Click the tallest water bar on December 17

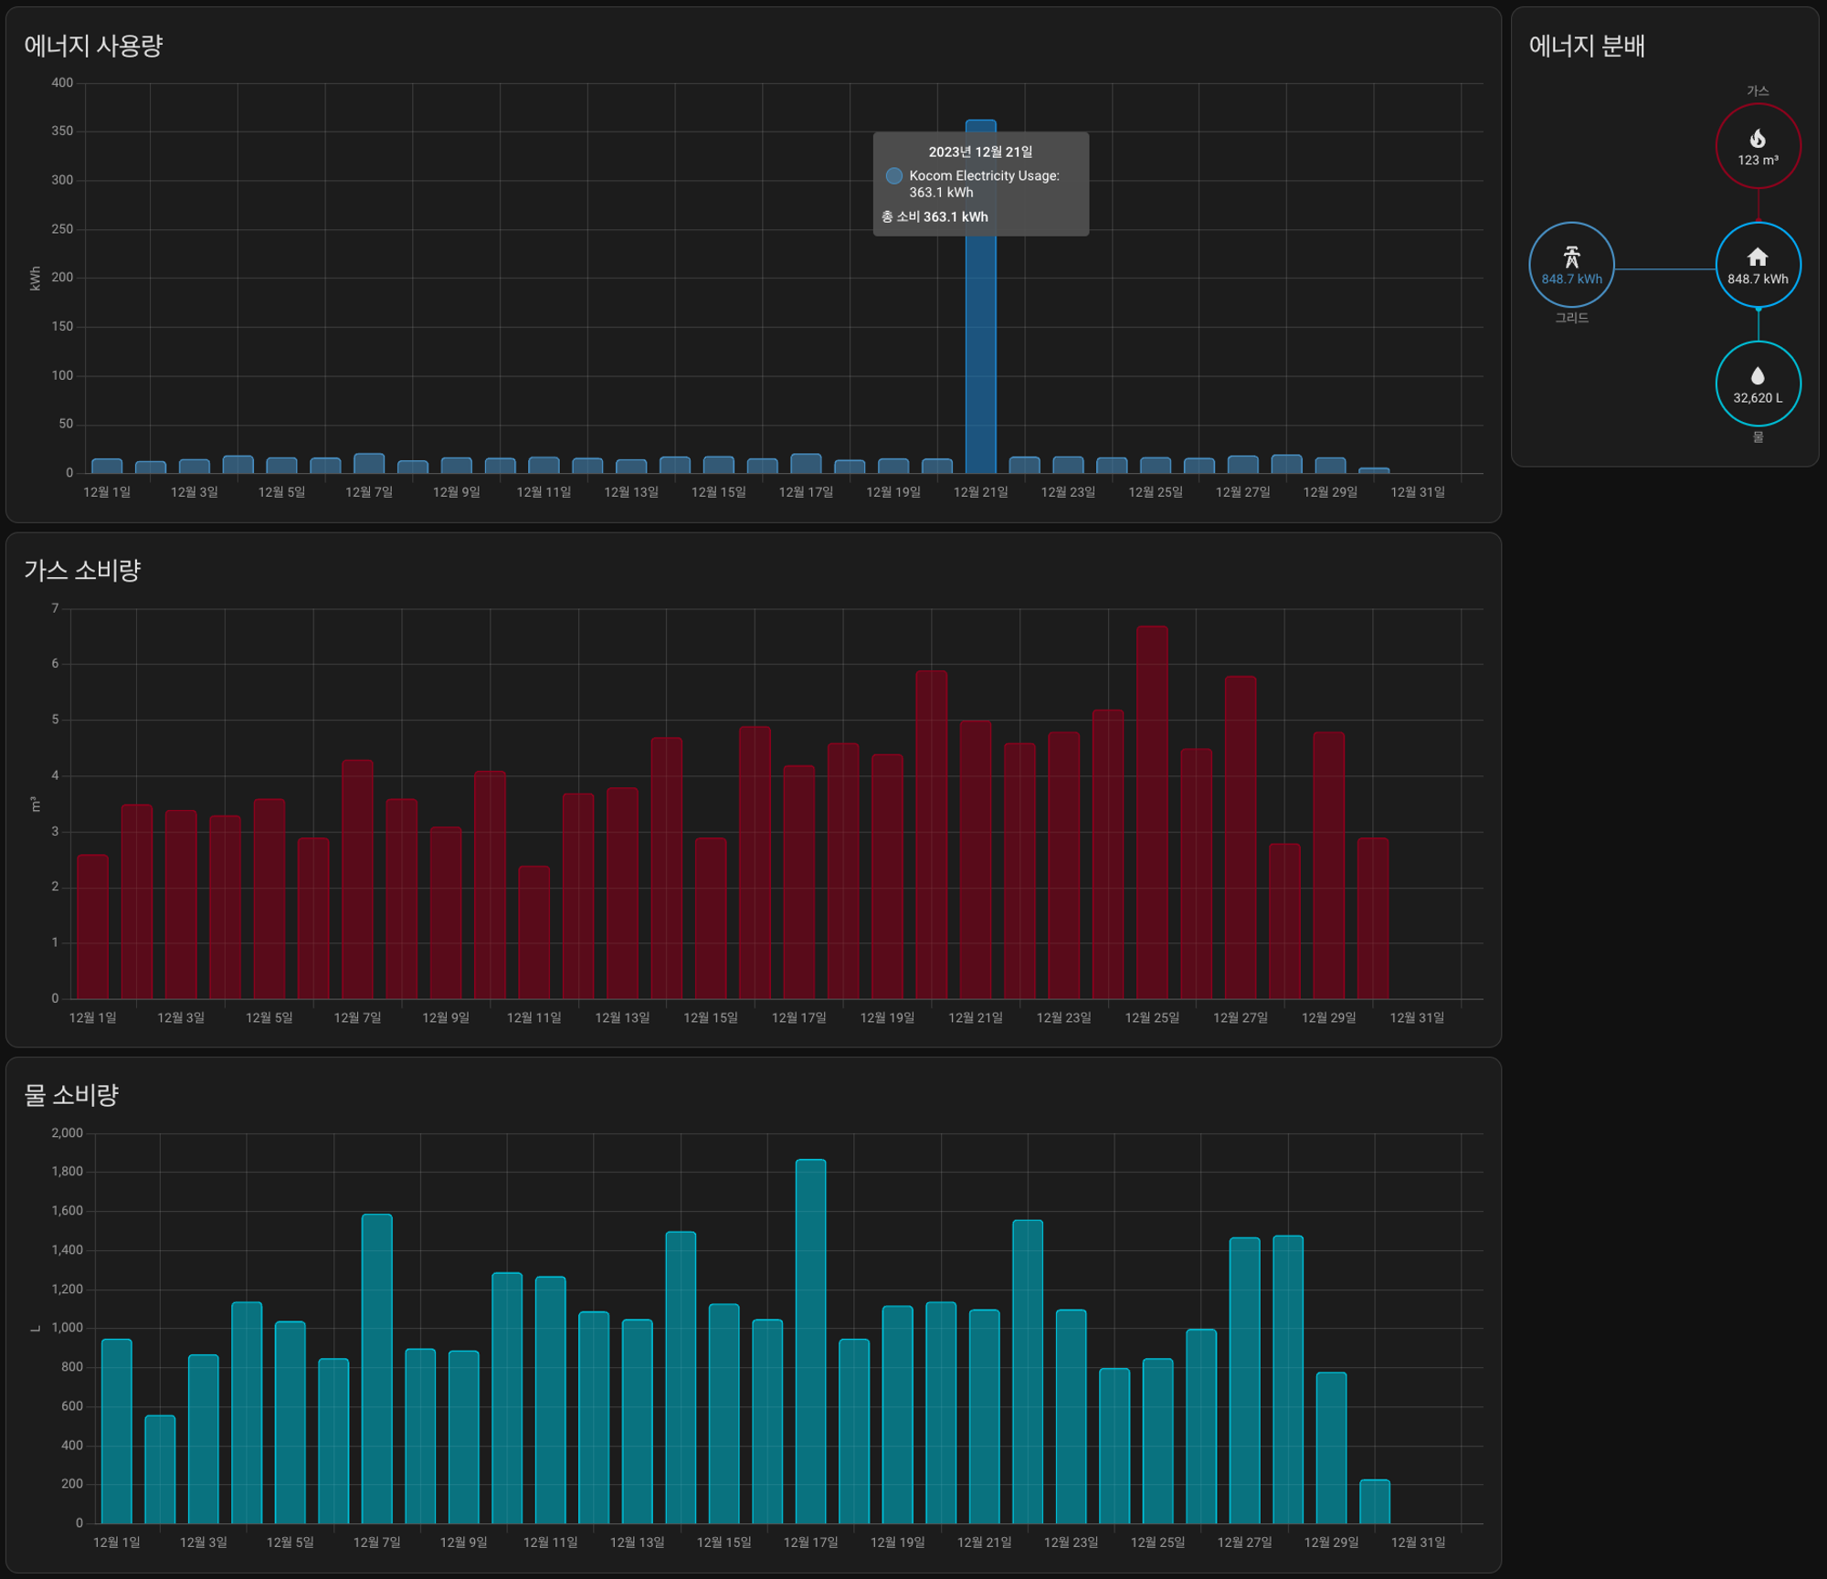click(x=810, y=1341)
